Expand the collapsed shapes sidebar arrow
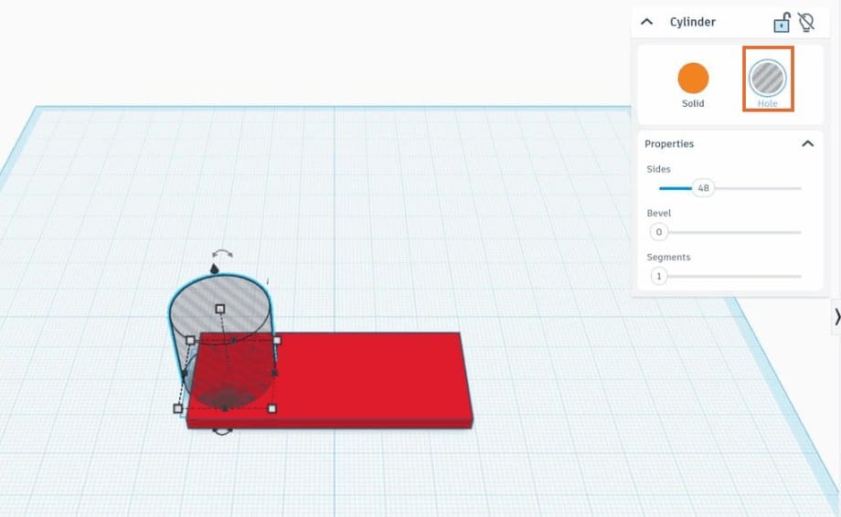 coord(836,317)
